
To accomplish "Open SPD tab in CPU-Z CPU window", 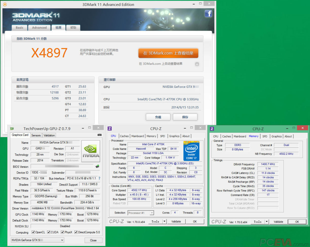I will (x=163, y=136).
